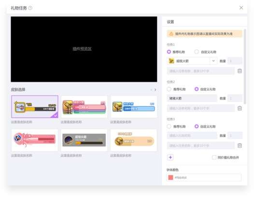
Task: Open the font color swatch
Action: (170, 177)
